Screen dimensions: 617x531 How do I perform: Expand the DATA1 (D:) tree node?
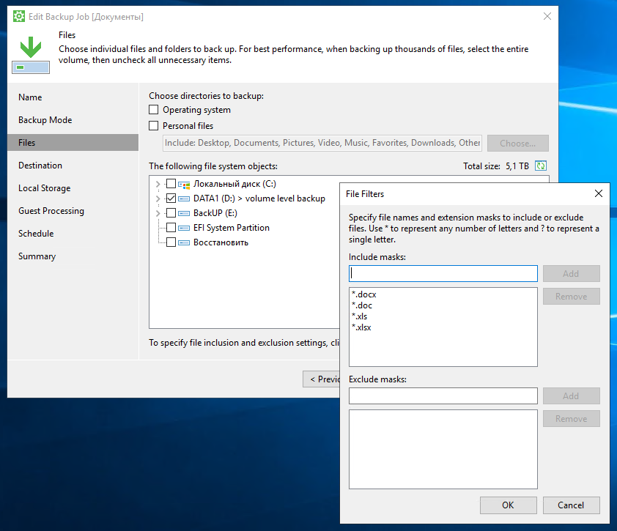tap(158, 198)
